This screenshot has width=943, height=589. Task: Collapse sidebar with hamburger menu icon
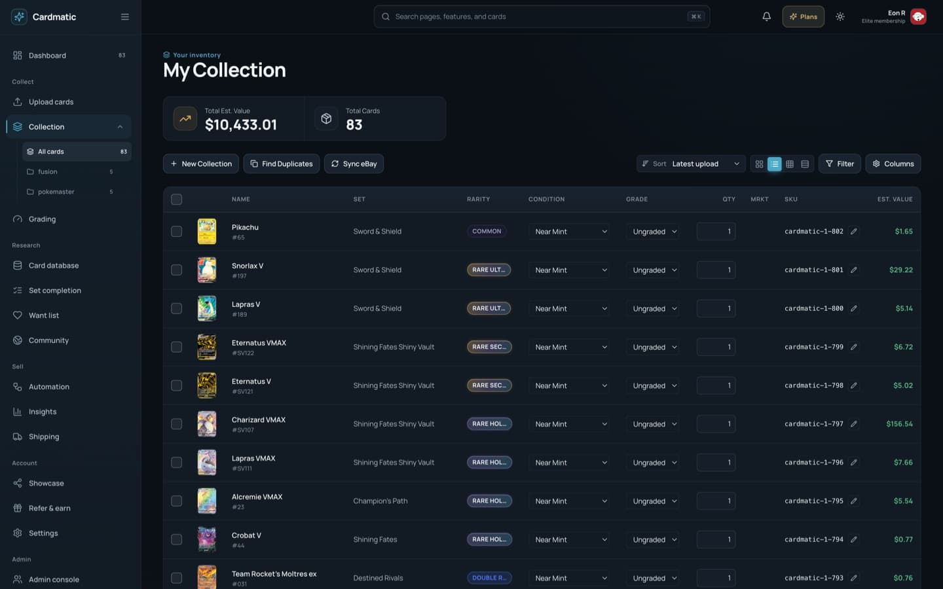coord(124,17)
